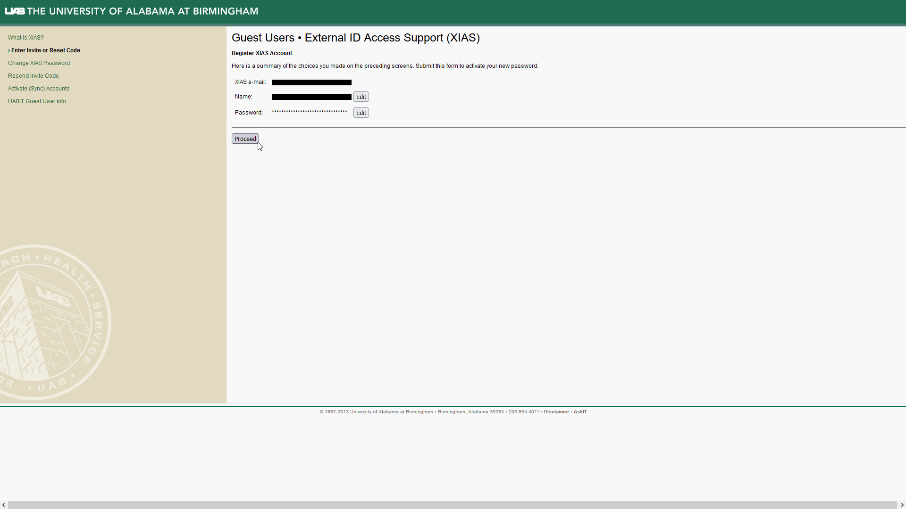Open the What is XIAS? link
The height and width of the screenshot is (509, 906).
point(26,38)
